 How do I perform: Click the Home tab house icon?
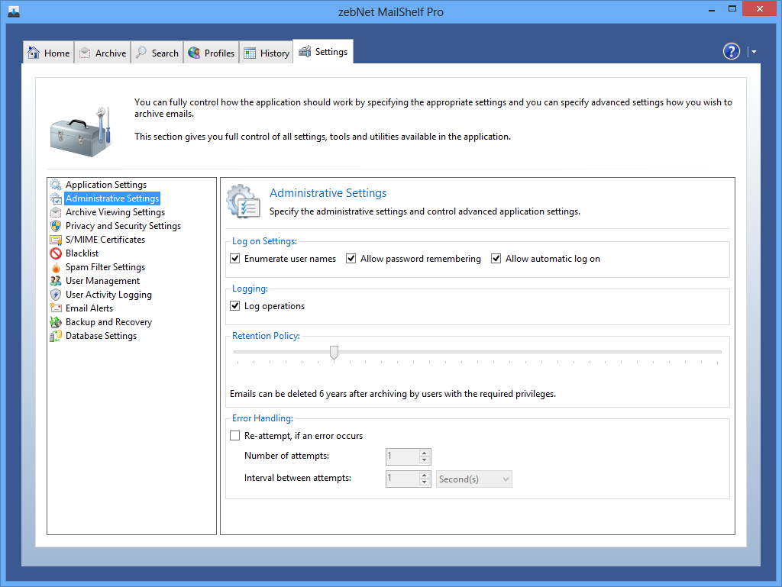point(34,53)
